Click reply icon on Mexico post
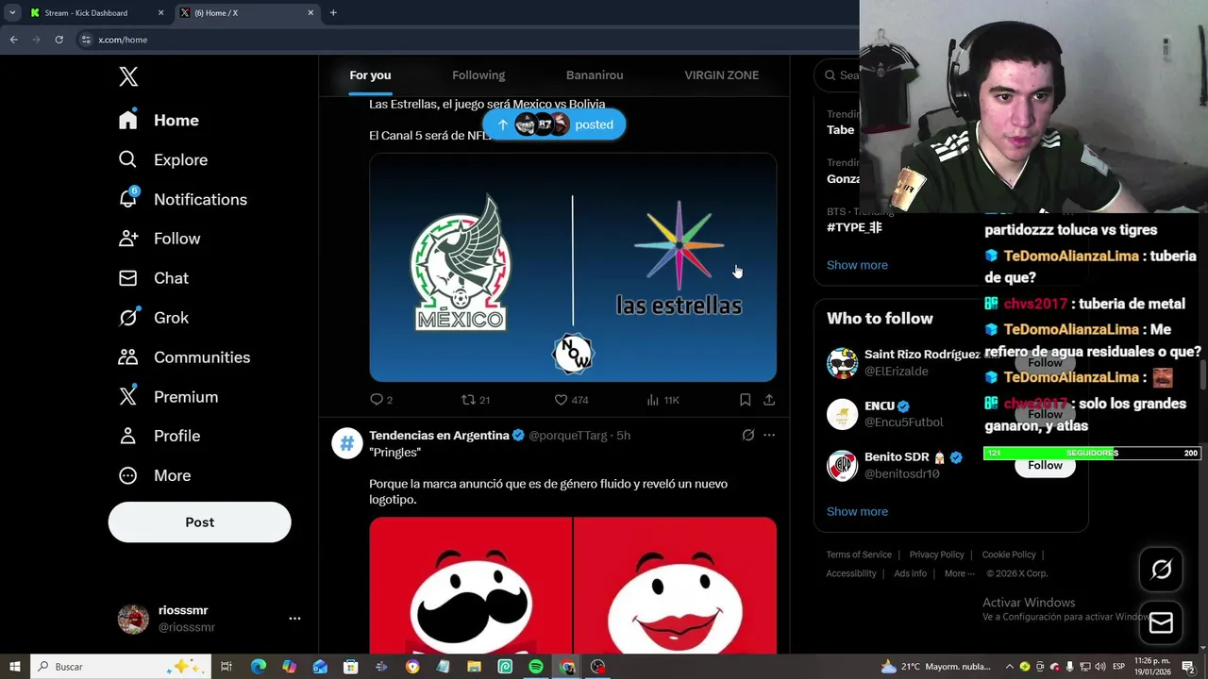Viewport: 1208px width, 679px height. click(x=377, y=400)
